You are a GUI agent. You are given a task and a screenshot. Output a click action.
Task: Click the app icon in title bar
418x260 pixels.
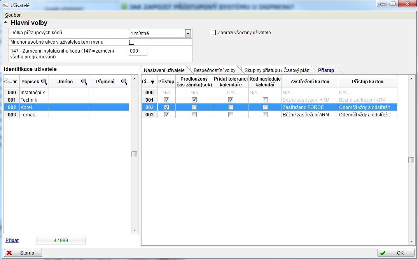5,5
